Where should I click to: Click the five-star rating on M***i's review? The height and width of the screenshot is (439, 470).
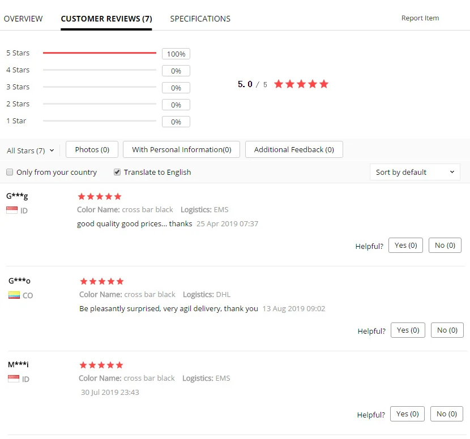pos(101,365)
